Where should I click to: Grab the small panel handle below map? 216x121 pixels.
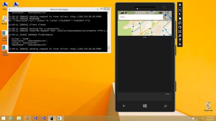(x=145, y=37)
